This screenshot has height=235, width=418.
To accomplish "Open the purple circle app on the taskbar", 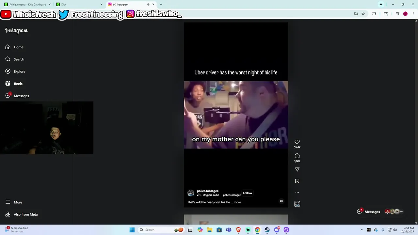I will 286,230.
